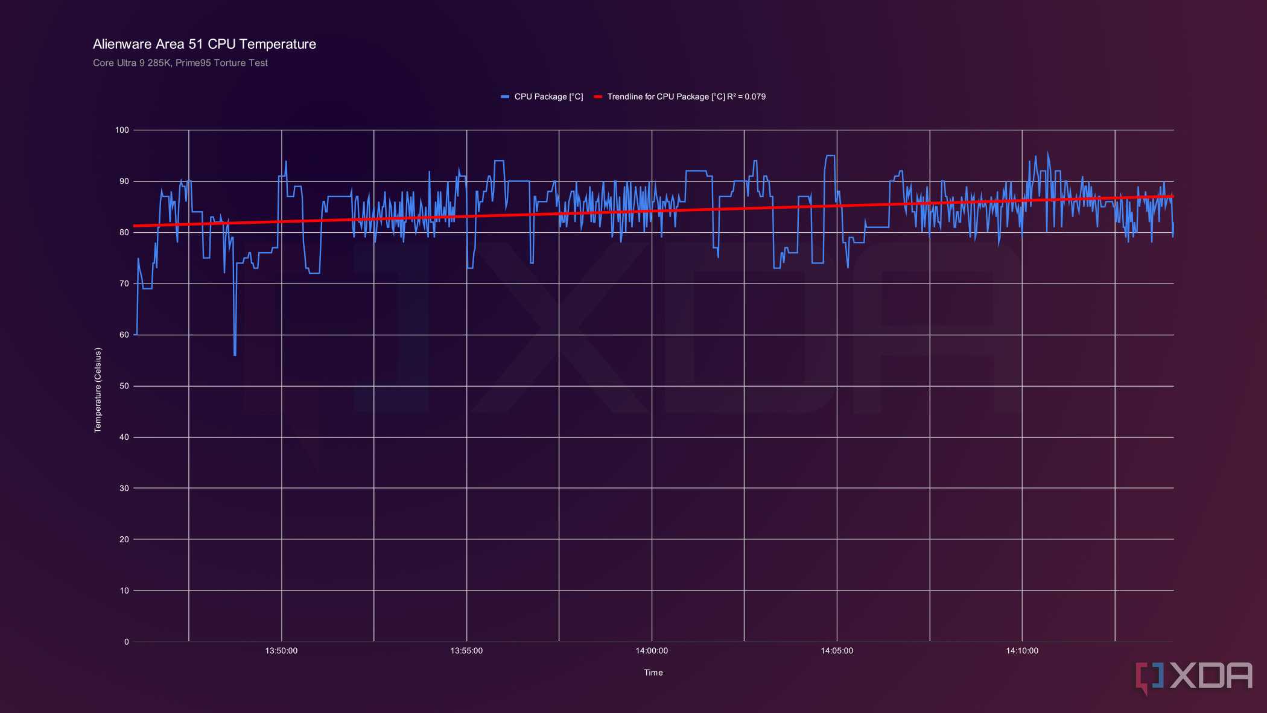
Task: Click the 14:05:00 time axis label
Action: (x=837, y=651)
